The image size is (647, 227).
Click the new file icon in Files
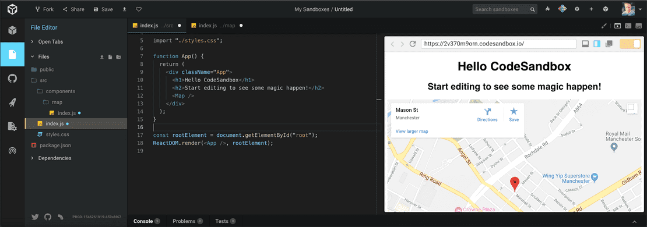110,57
